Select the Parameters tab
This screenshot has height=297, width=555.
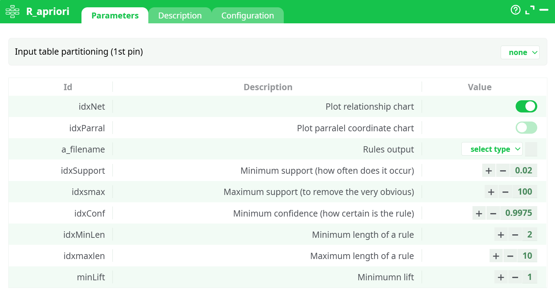pos(115,16)
